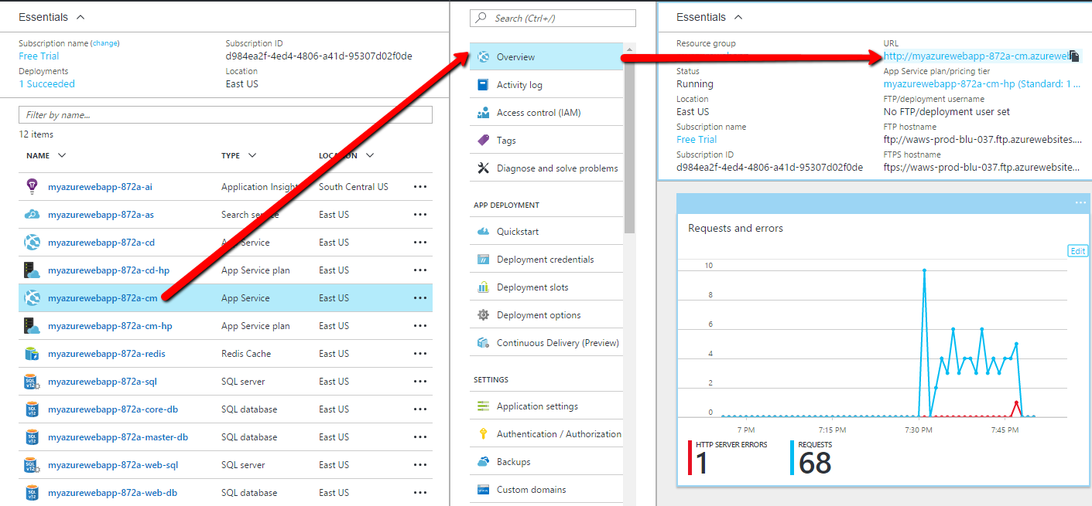Screen dimensions: 1092x506
Task: Open the myazurewebapp-872a-cm-hp pricing tier link
Action: pos(982,84)
